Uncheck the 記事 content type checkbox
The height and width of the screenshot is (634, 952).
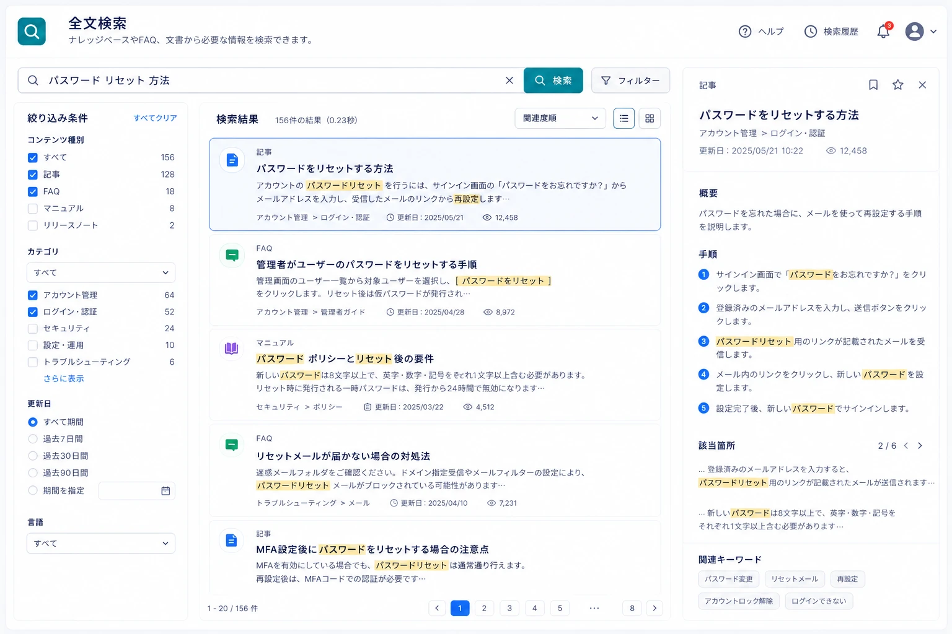pyautogui.click(x=33, y=175)
